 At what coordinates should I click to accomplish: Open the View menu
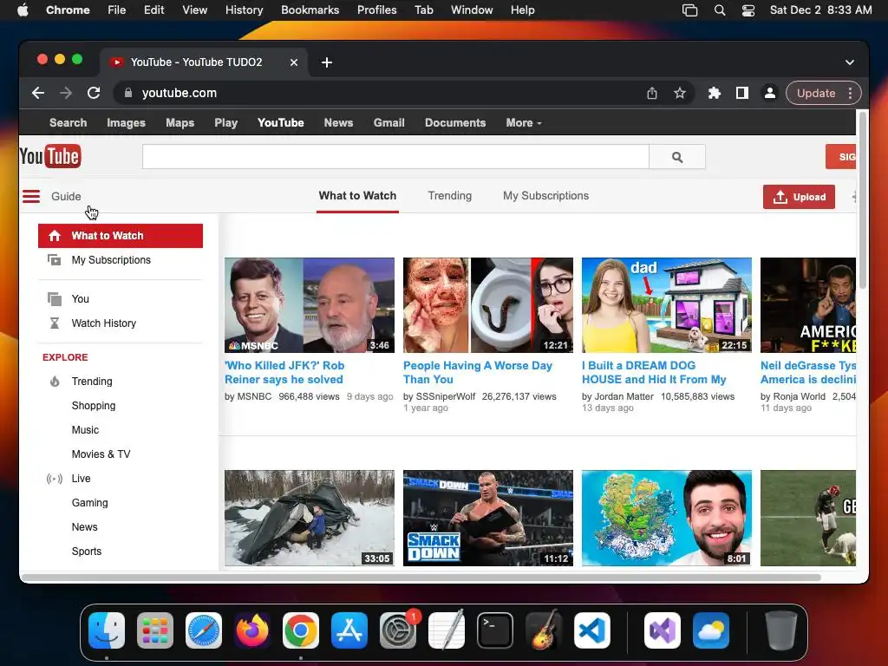(x=194, y=10)
